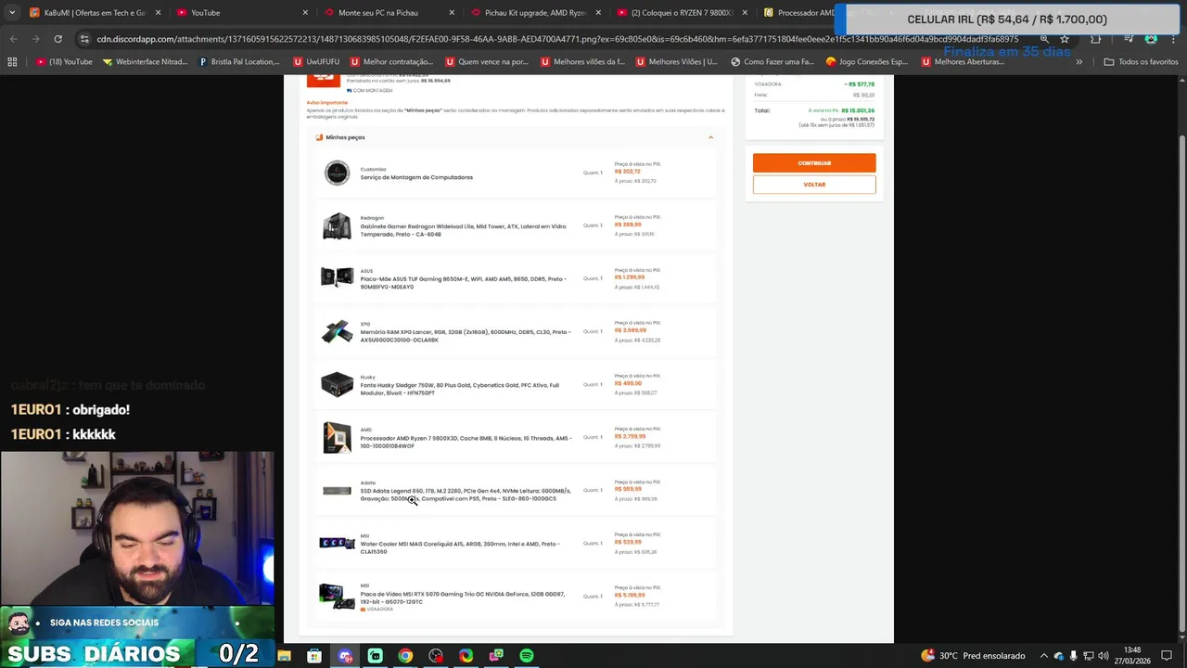
Task: Select the Placa-Mãe ASUS TUF Gaming title
Action: pyautogui.click(x=463, y=283)
